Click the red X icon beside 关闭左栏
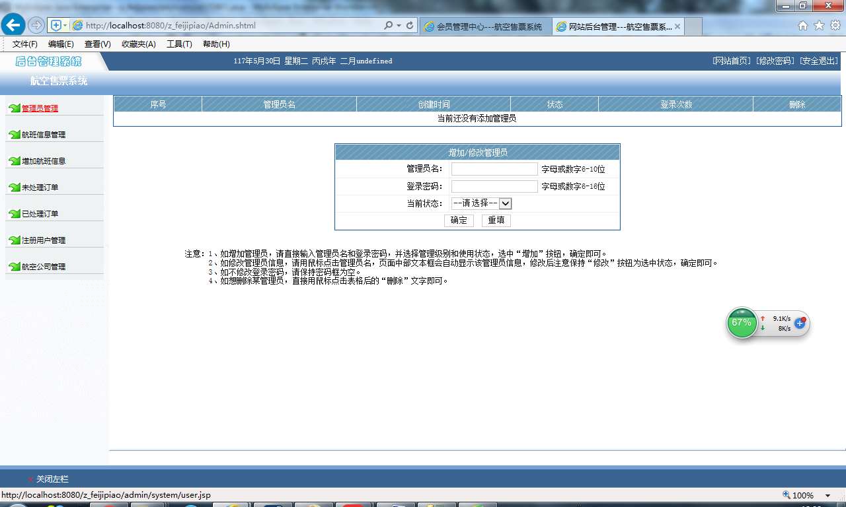 [x=30, y=479]
